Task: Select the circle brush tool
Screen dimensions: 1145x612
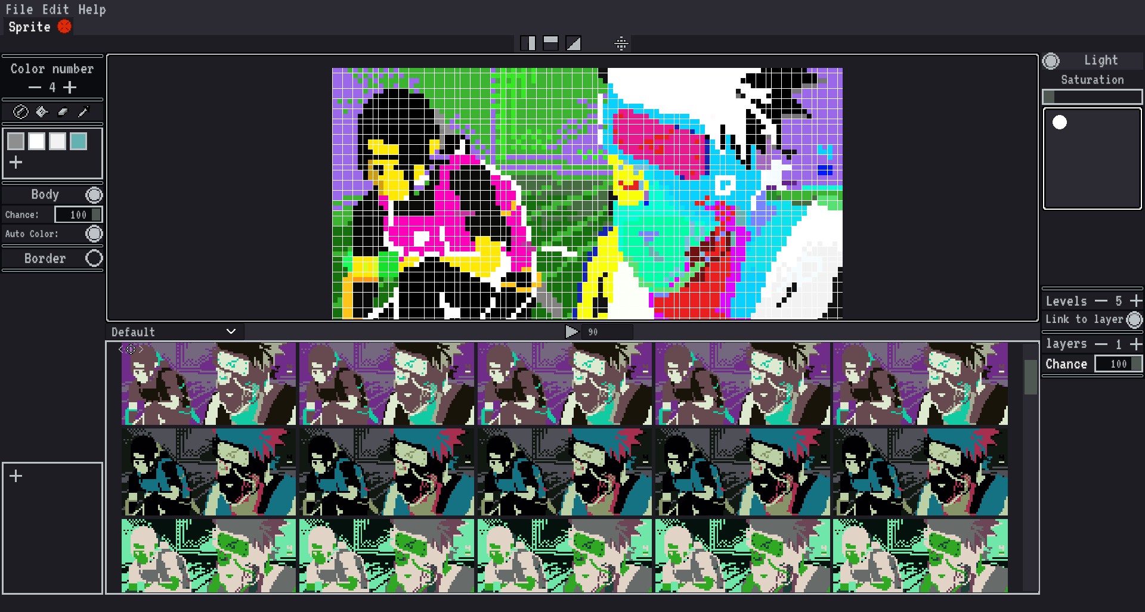Action: 21,111
